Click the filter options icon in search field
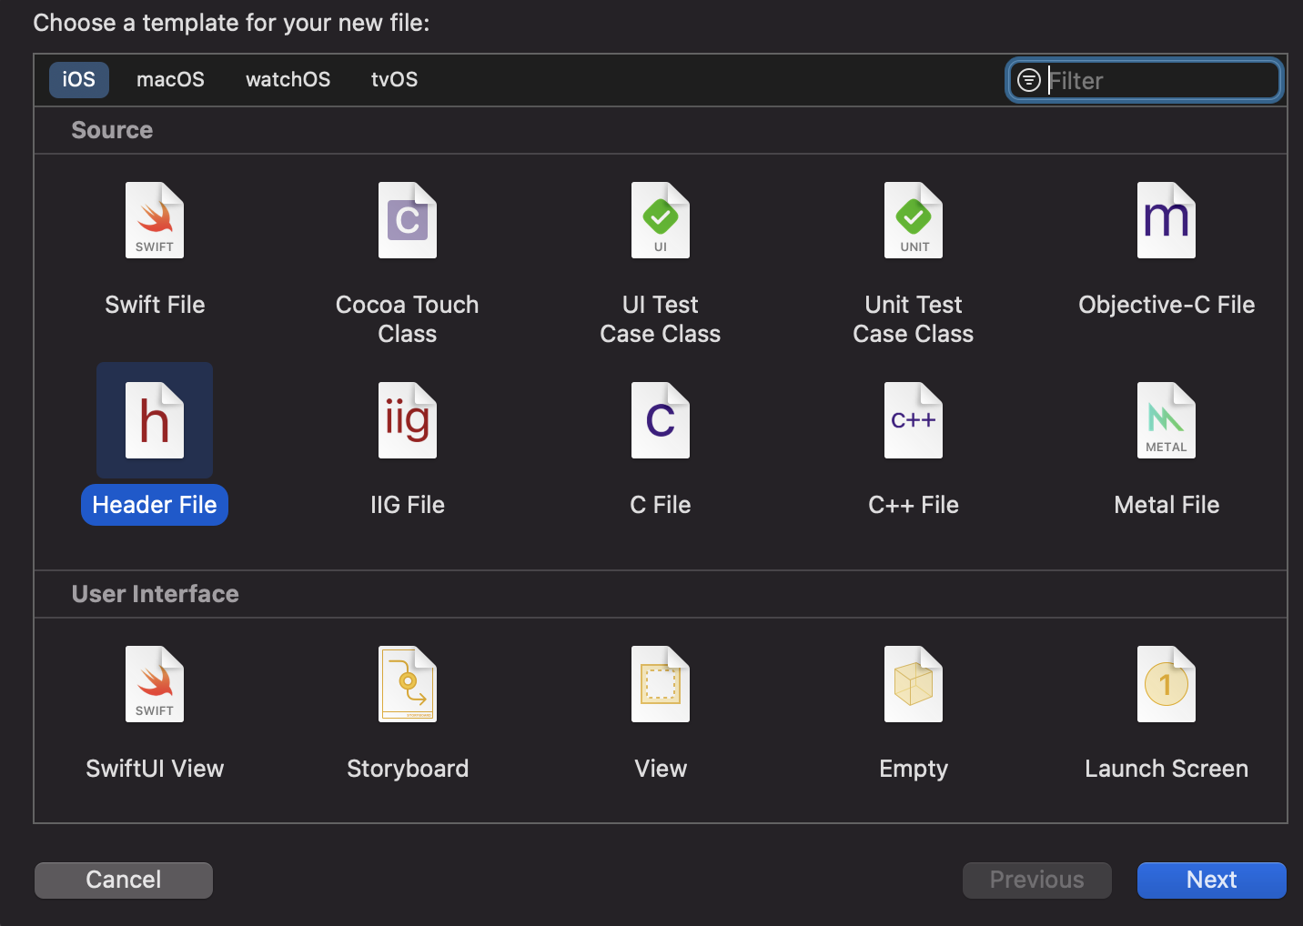Screen dimensions: 1303x926 [1029, 80]
